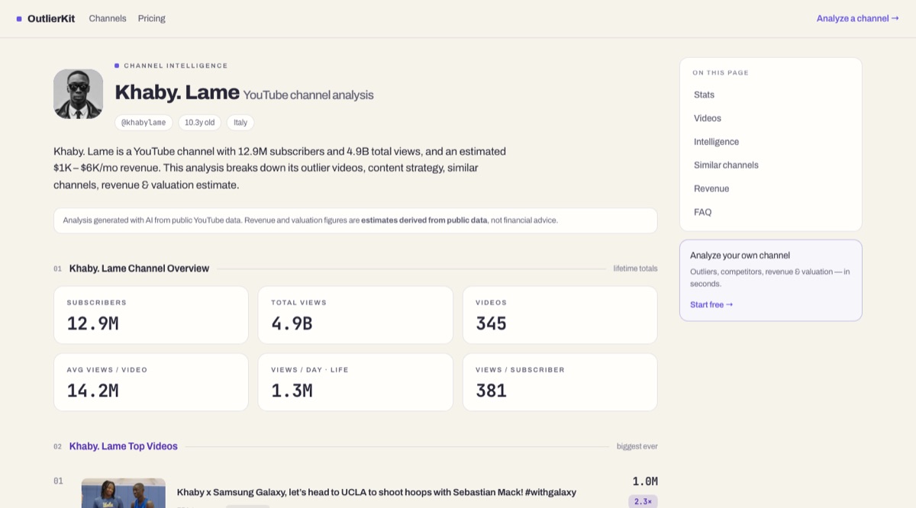The height and width of the screenshot is (508, 916).
Task: Select the Avg Views / Video card
Action: pyautogui.click(x=151, y=382)
